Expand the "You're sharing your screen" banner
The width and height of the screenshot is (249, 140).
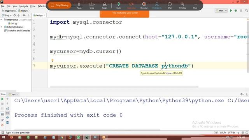[124, 16]
